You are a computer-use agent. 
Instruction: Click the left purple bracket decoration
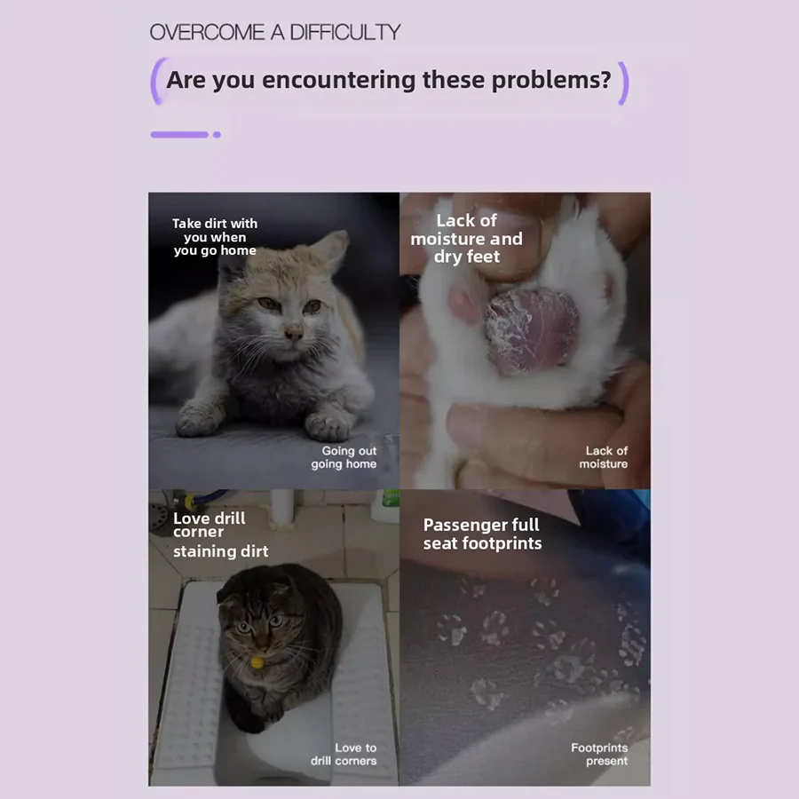159,81
